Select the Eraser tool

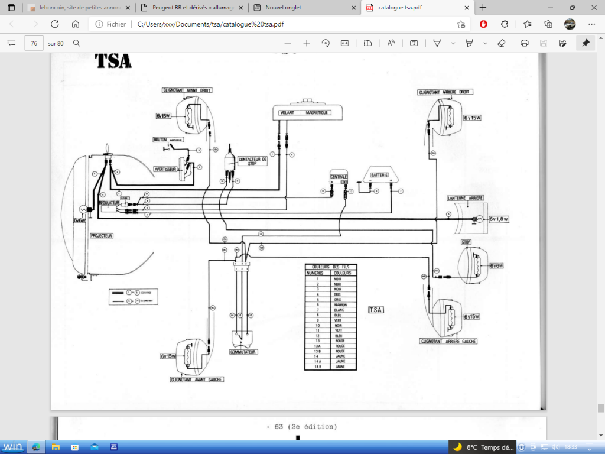pyautogui.click(x=502, y=43)
